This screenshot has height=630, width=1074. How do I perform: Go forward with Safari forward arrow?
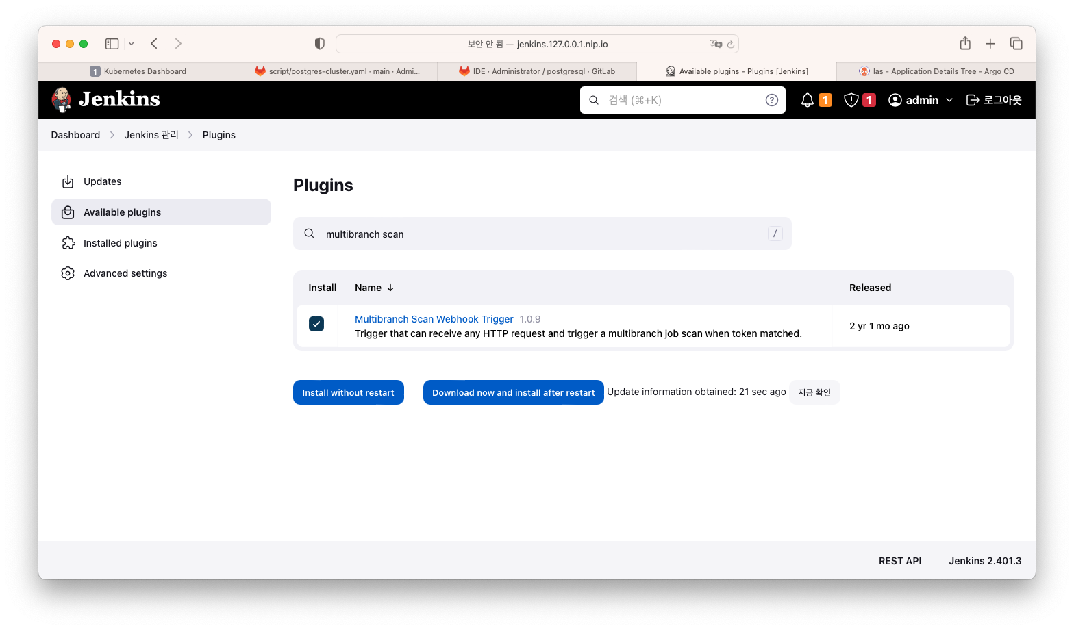tap(178, 44)
